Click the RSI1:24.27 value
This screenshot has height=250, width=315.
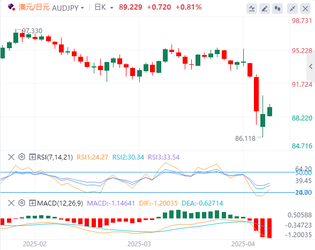(93, 157)
